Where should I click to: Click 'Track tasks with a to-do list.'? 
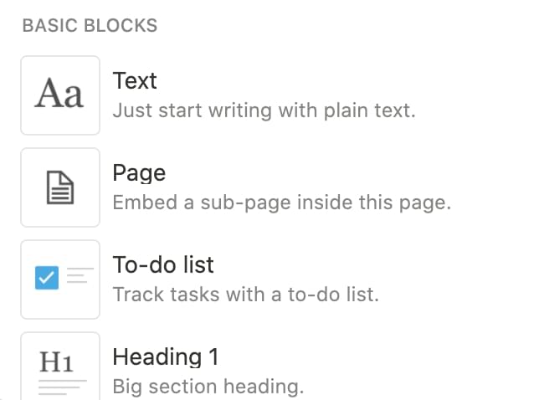point(246,294)
